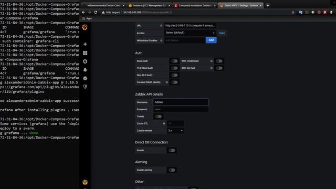Toggle the Forward OAuth Identity switch
The height and width of the screenshot is (189, 336).
(x=174, y=82)
